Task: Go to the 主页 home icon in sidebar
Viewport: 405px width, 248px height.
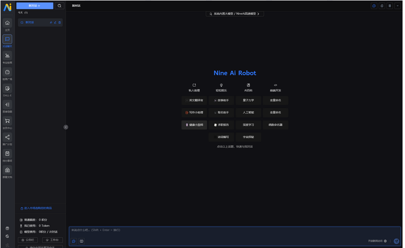Action: 7,23
